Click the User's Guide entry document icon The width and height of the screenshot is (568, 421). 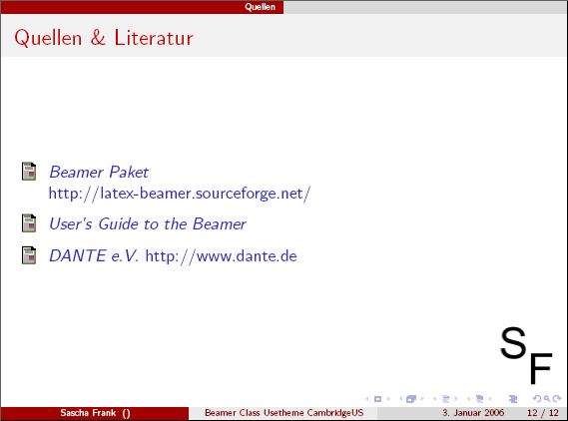click(x=29, y=223)
